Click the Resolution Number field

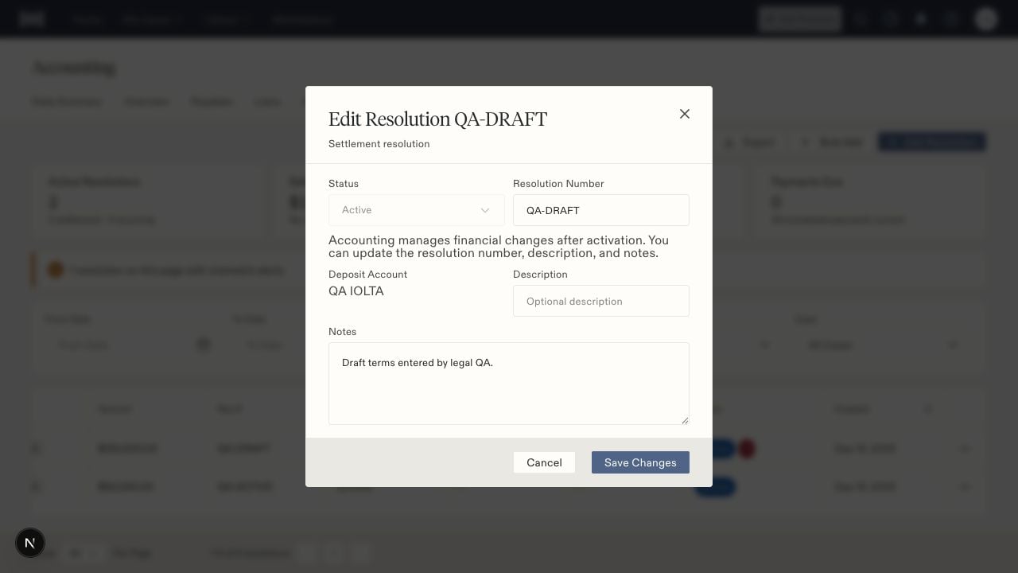(x=601, y=210)
